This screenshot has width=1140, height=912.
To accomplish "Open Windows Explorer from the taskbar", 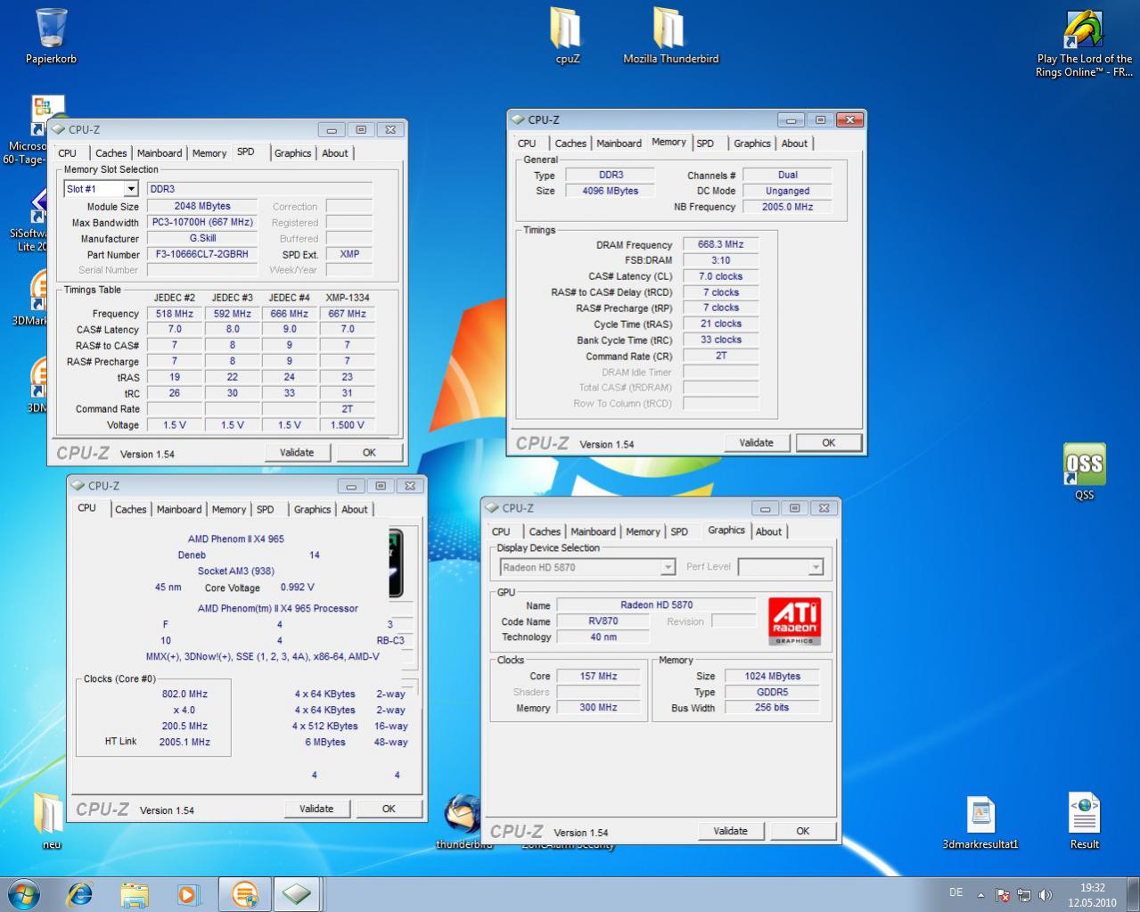I will pyautogui.click(x=135, y=893).
